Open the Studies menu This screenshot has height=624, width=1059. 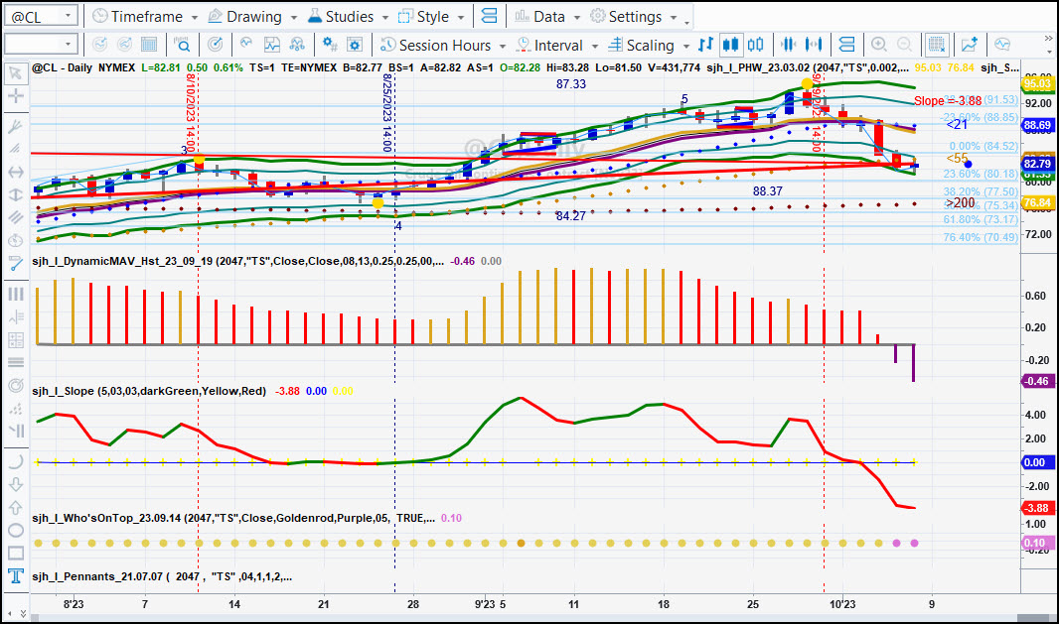(x=348, y=16)
